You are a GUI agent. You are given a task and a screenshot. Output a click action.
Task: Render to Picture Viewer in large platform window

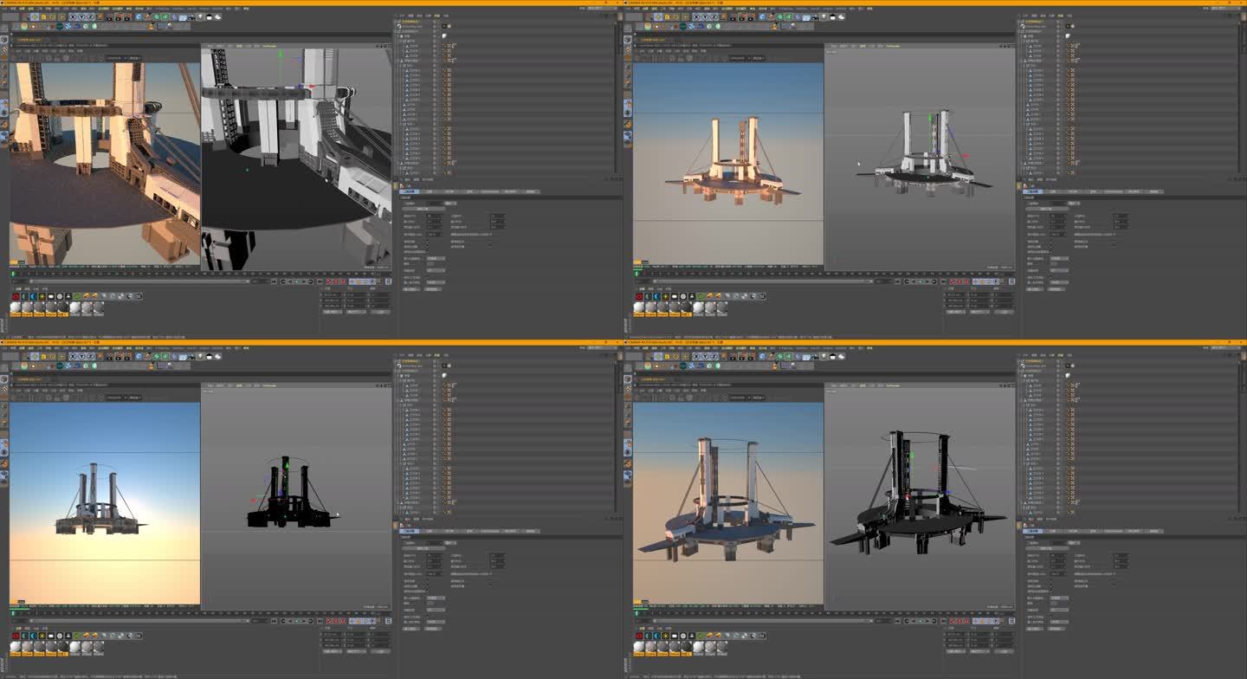coord(742,356)
